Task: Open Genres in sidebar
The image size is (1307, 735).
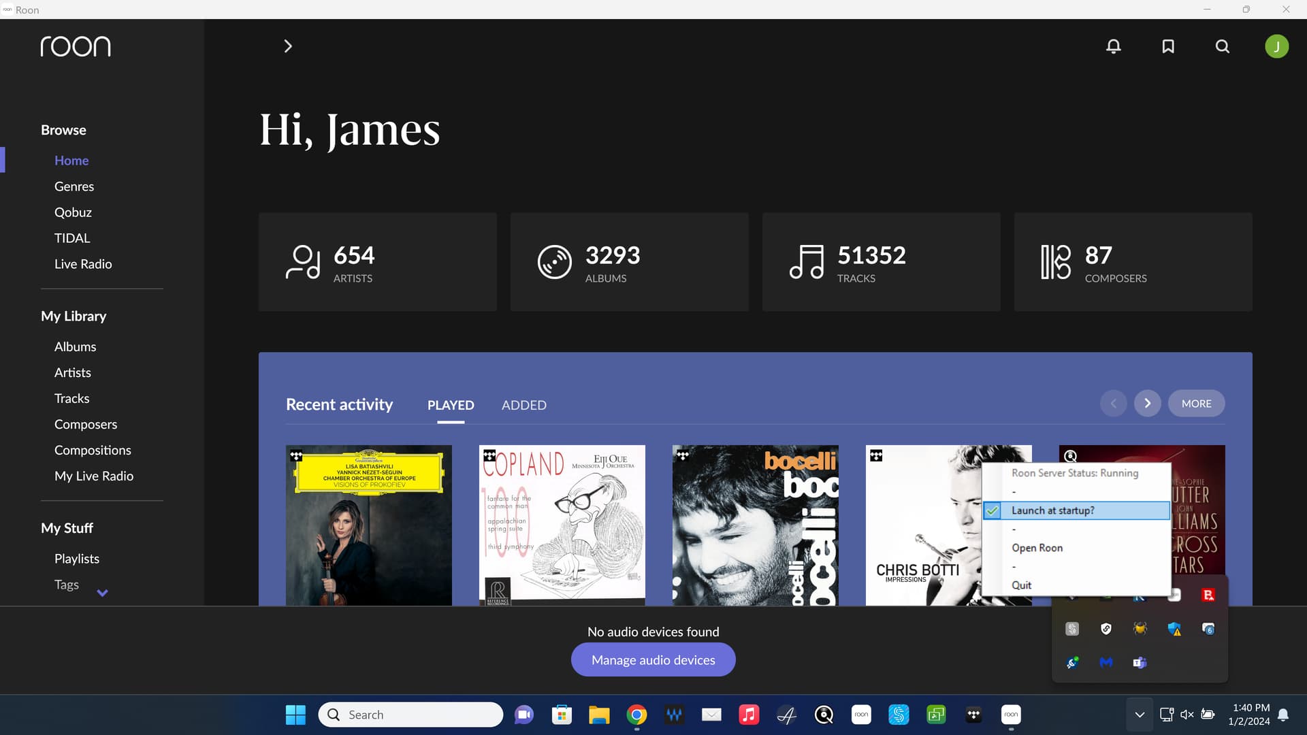Action: click(74, 186)
